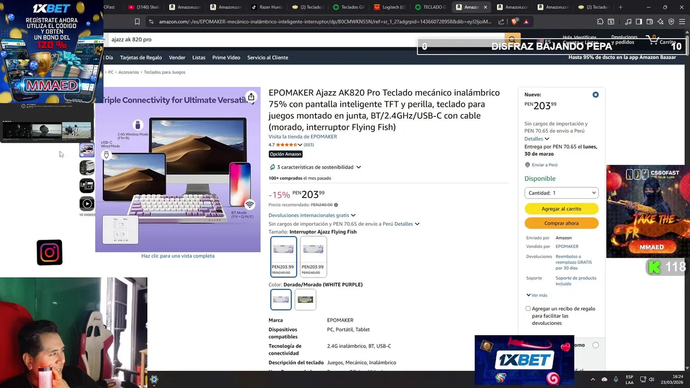Switch to the Razer Hunts TikTok tab

267,7
